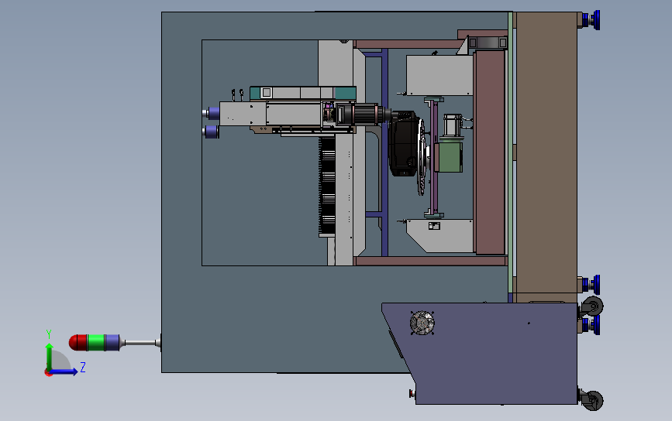Image resolution: width=672 pixels, height=421 pixels.
Task: Select the black finned heat sink rack
Action: (327, 186)
